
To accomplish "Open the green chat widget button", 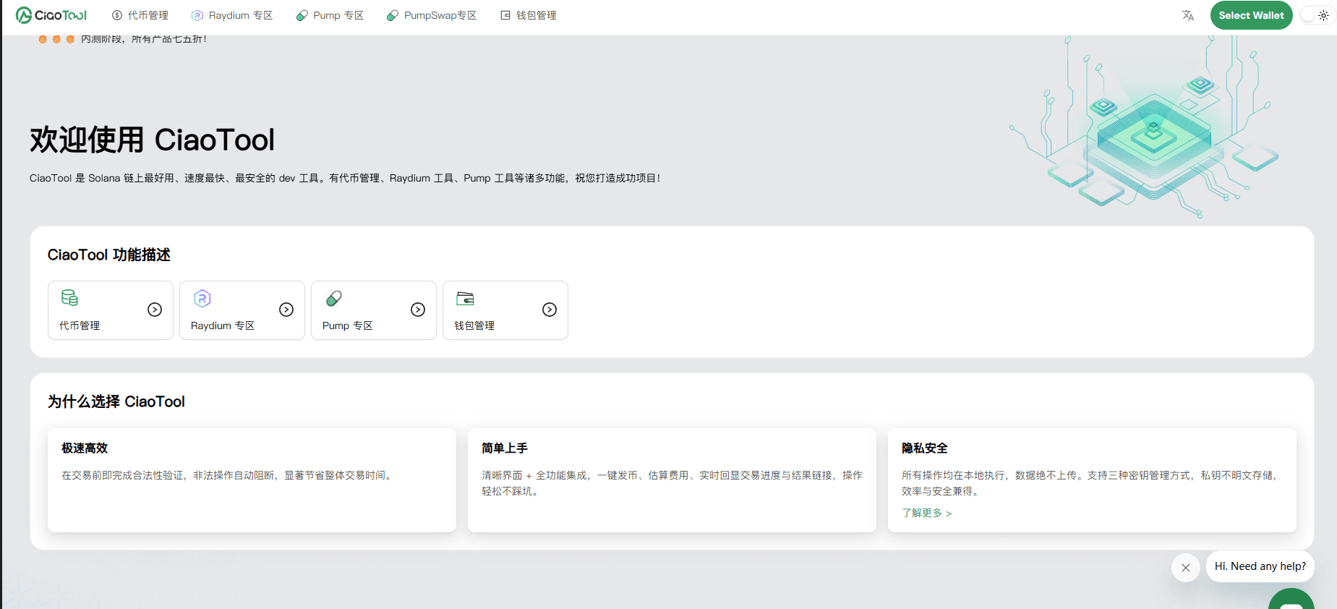I will [x=1291, y=600].
